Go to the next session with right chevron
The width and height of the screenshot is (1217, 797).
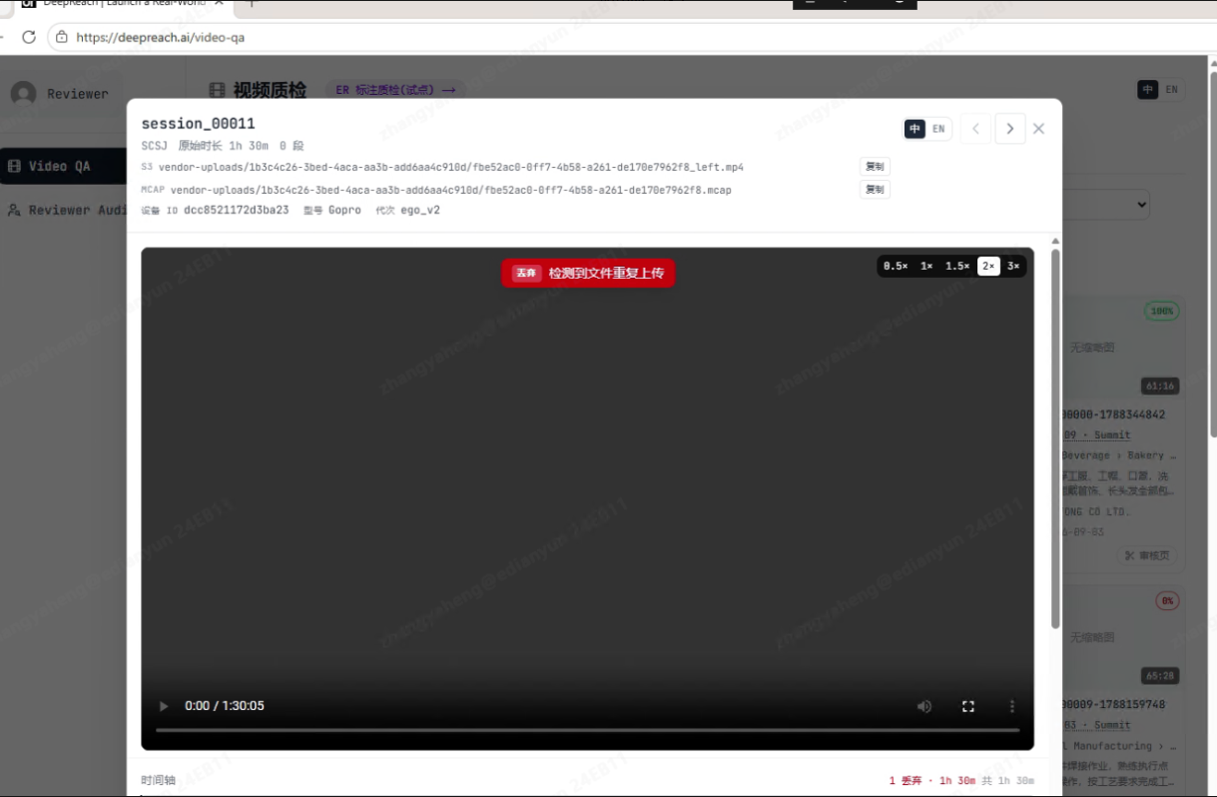(1010, 129)
